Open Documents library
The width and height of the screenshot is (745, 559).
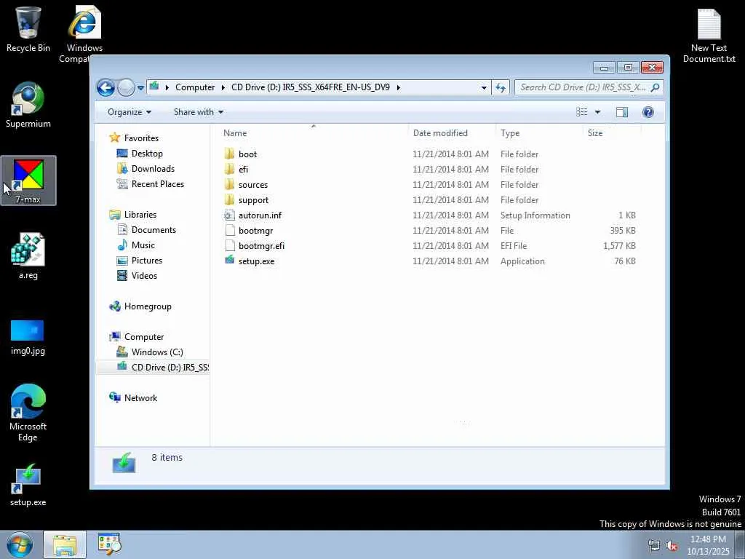154,229
